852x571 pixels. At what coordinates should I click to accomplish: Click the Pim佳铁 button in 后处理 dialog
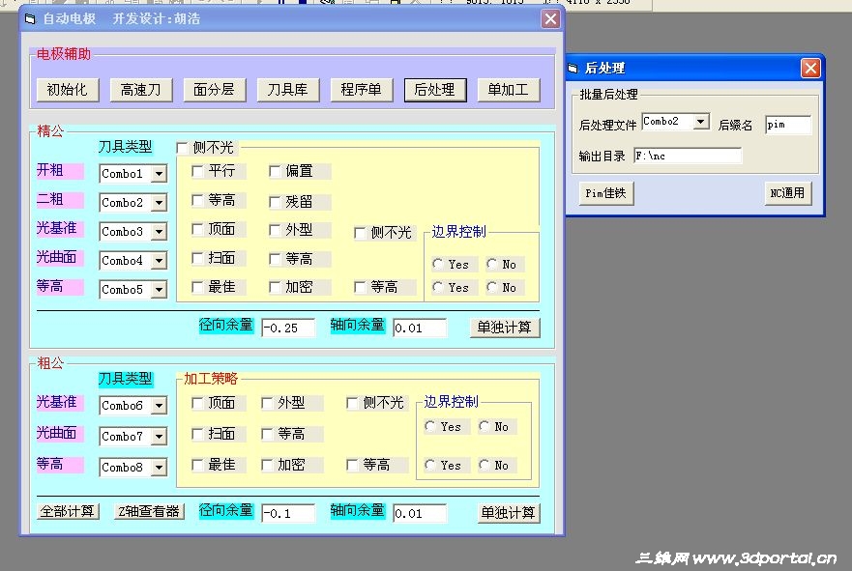(x=605, y=193)
